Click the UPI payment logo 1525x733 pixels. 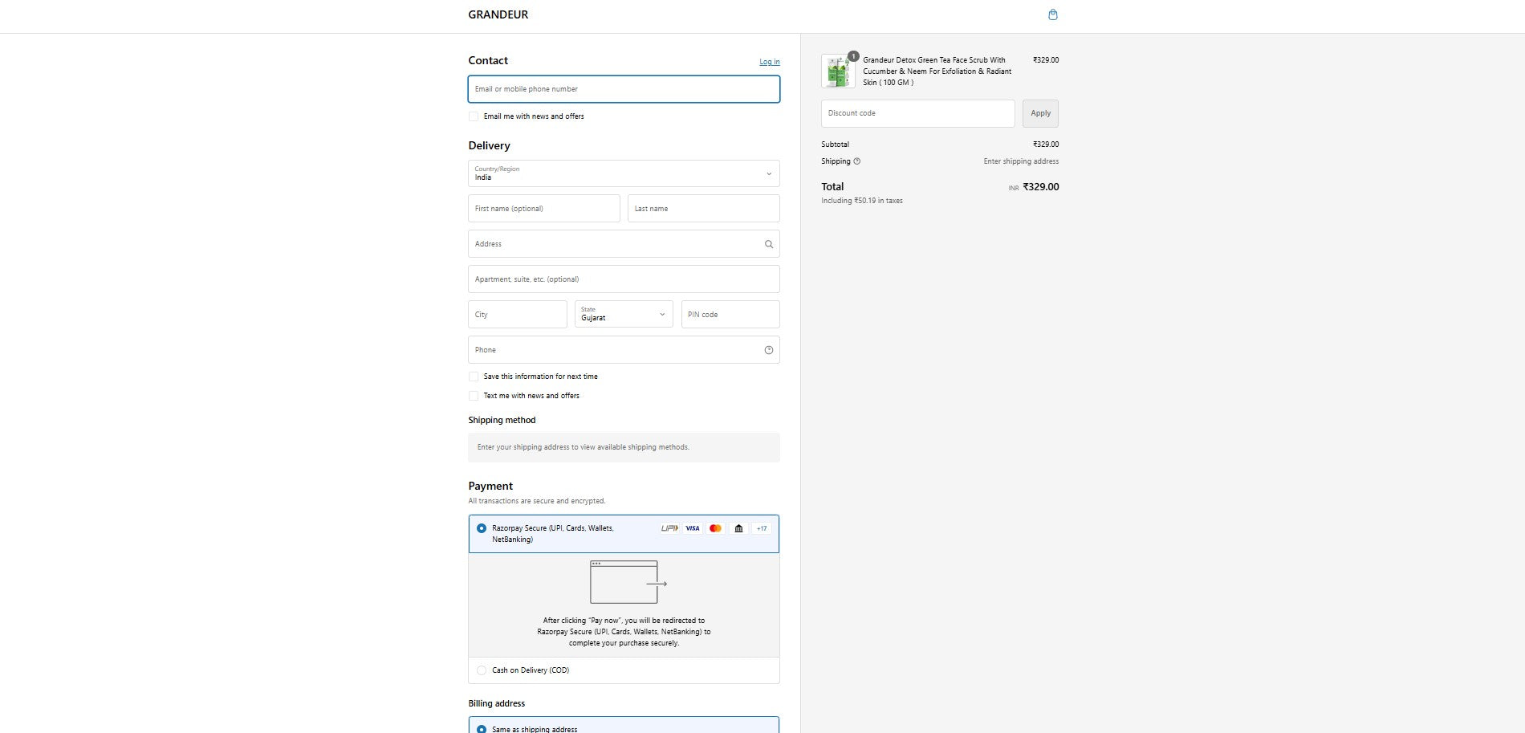tap(669, 528)
